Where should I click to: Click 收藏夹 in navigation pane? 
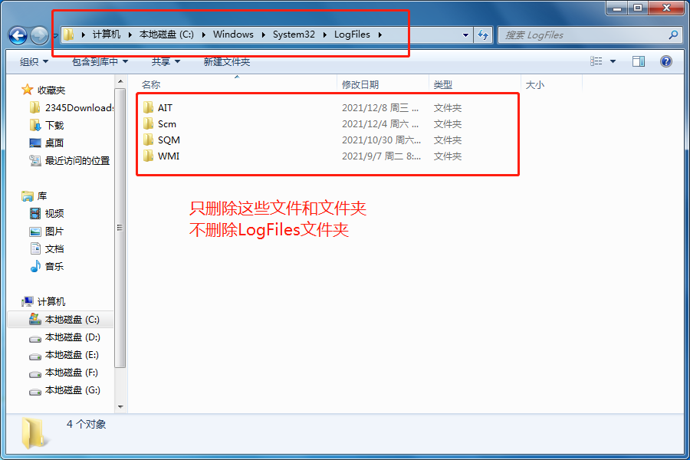coord(43,90)
